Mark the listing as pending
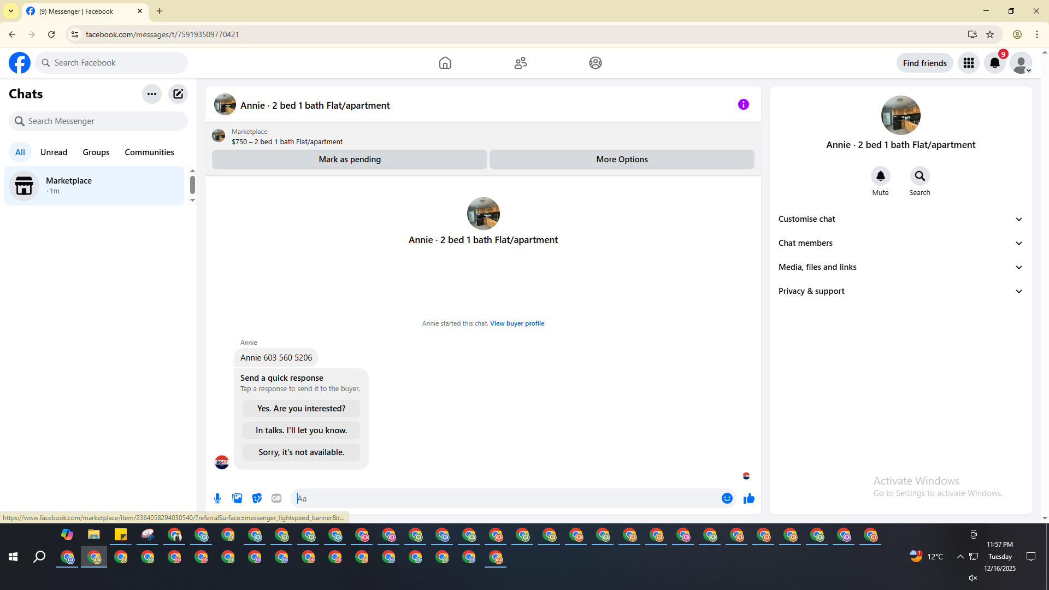The height and width of the screenshot is (590, 1049). tap(350, 160)
